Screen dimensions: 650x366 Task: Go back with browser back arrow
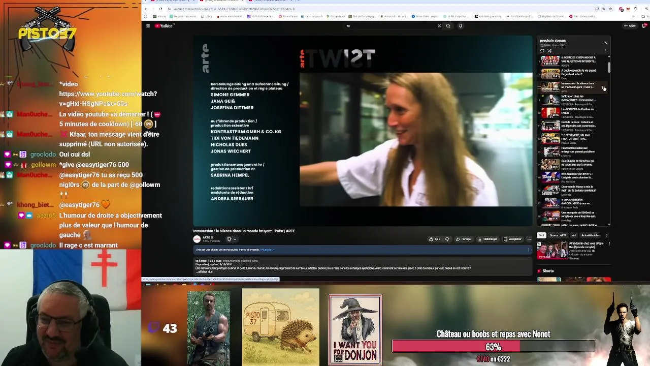pyautogui.click(x=146, y=9)
